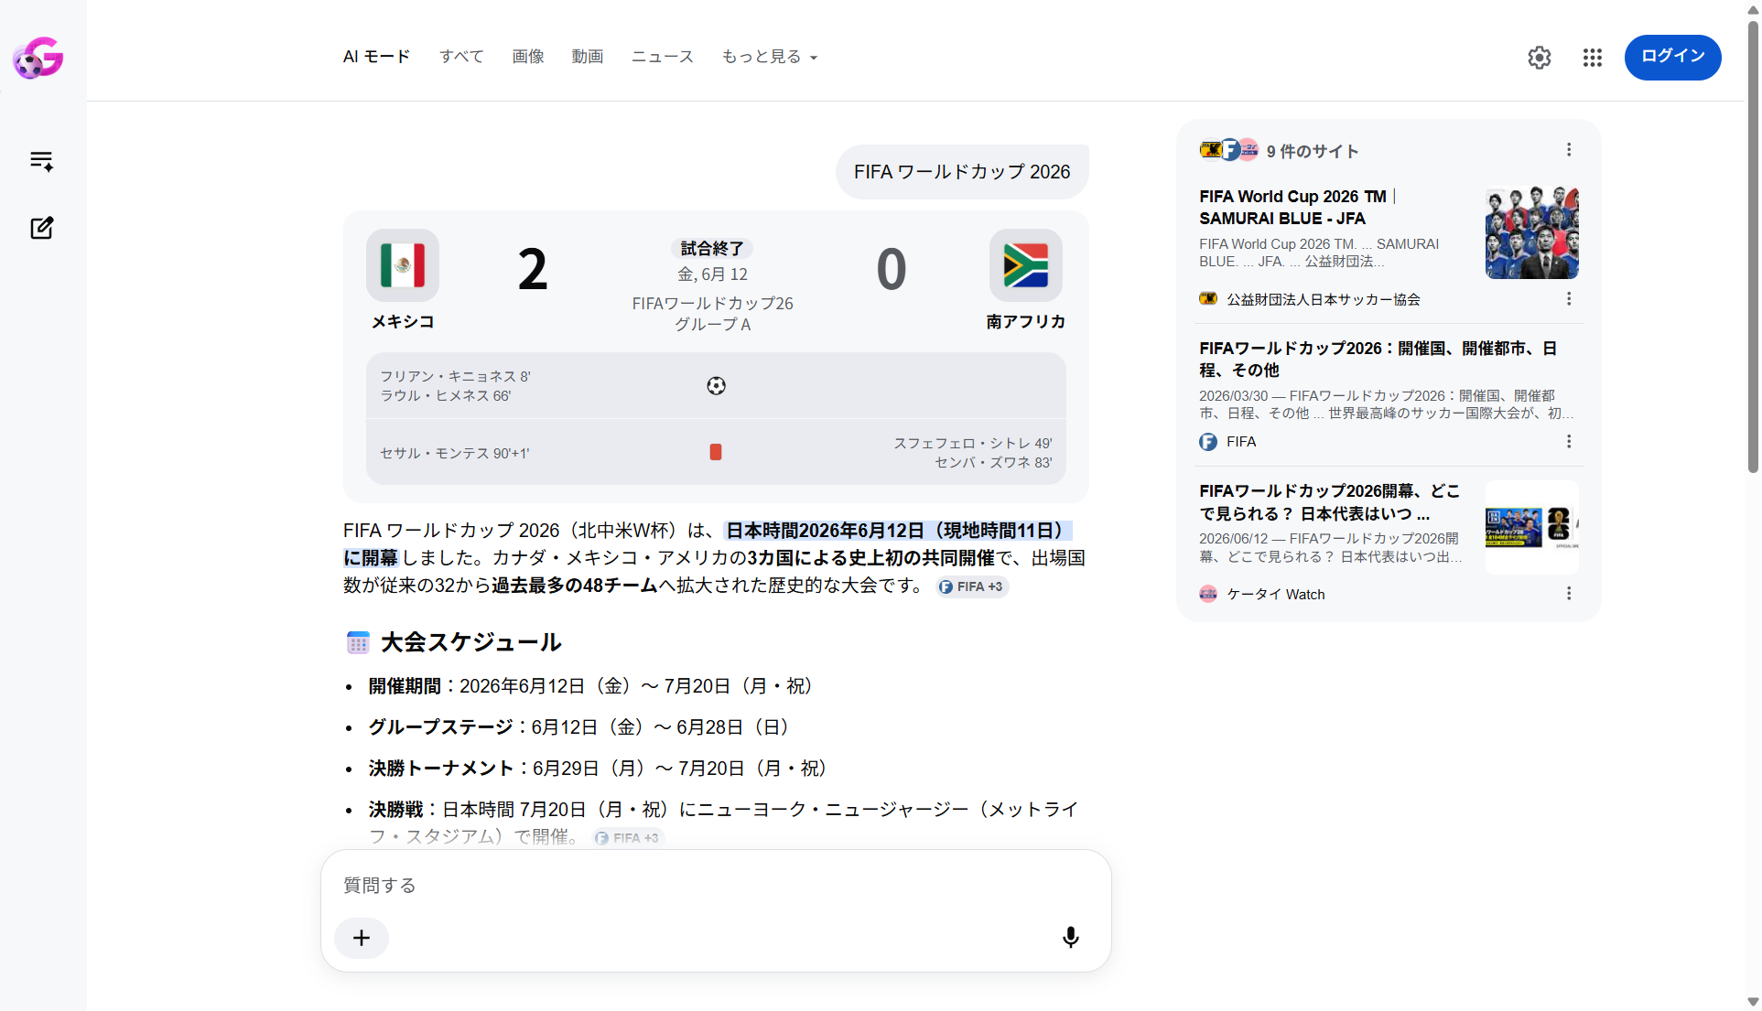Click the 公益財団法人日本サッカー協会 source name
The width and height of the screenshot is (1762, 1011).
(x=1324, y=300)
